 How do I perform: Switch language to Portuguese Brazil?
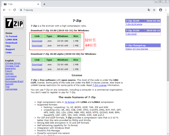[x=14, y=81]
